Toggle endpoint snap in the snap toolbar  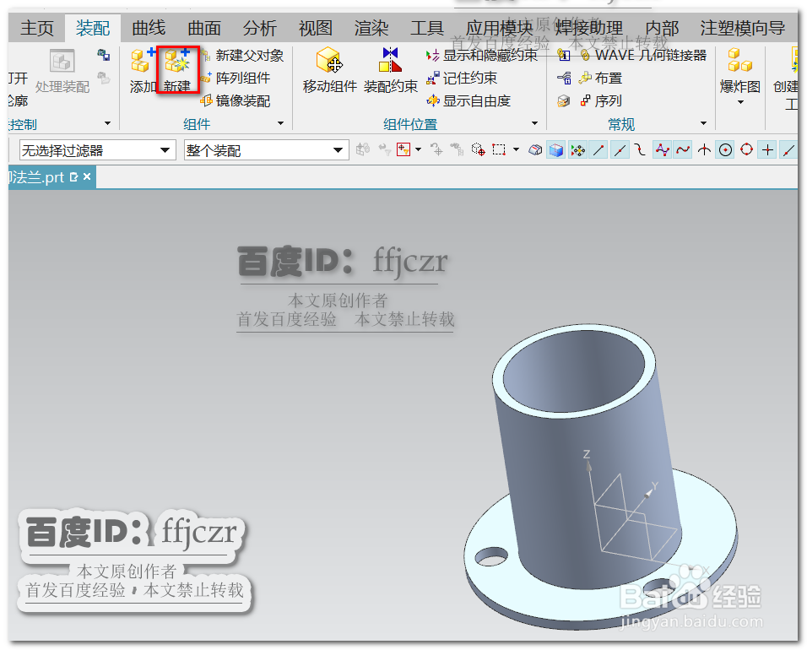tap(598, 149)
